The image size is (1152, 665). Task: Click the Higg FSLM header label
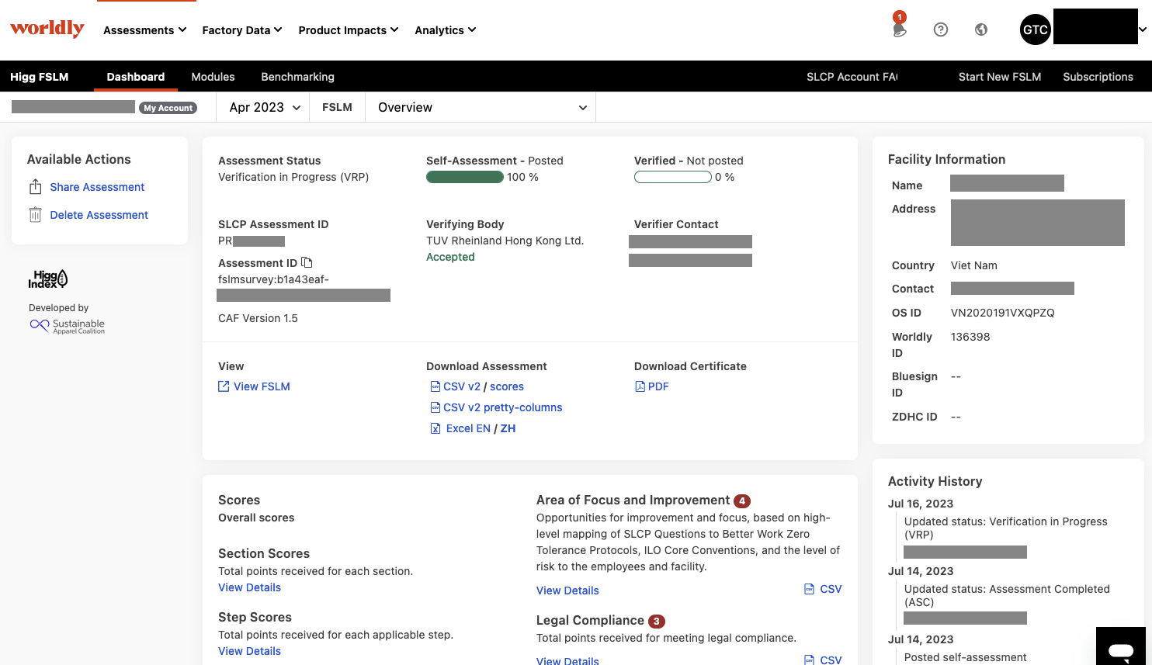pyautogui.click(x=40, y=77)
